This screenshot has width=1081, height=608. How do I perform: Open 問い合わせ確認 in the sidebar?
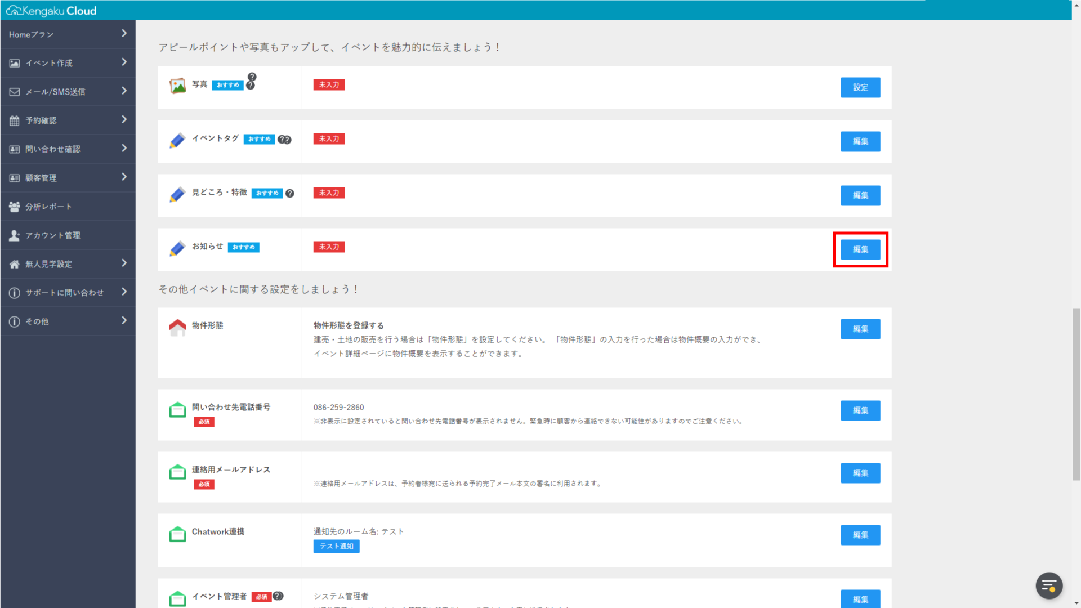point(14,149)
